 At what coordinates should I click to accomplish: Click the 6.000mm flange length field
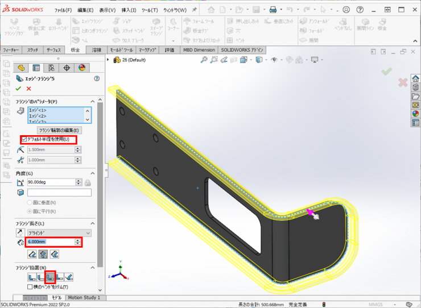pos(50,242)
